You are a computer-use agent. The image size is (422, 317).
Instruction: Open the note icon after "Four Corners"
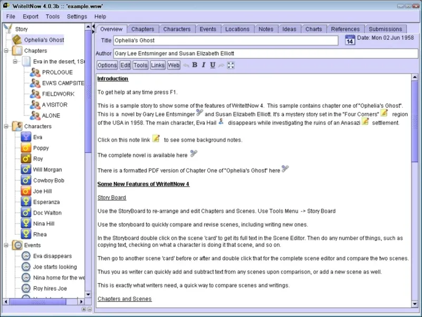[x=385, y=113]
